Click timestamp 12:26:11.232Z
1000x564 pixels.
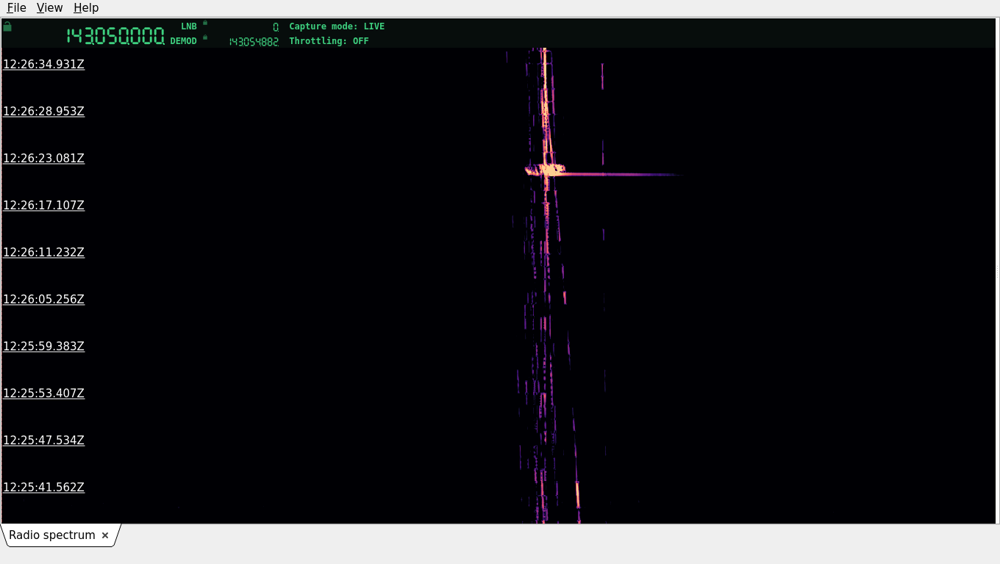pos(44,253)
